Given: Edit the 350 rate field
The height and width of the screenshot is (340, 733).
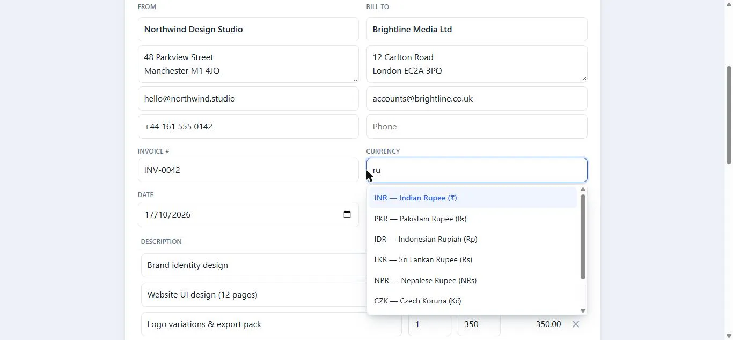Looking at the screenshot, I should point(479,324).
